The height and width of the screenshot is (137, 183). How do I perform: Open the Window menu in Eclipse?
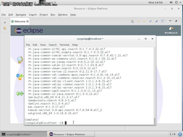63,15
